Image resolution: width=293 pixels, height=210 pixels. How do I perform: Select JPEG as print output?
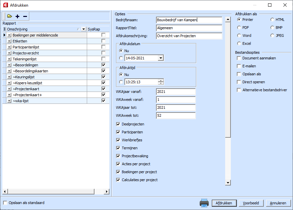[x=272, y=35]
